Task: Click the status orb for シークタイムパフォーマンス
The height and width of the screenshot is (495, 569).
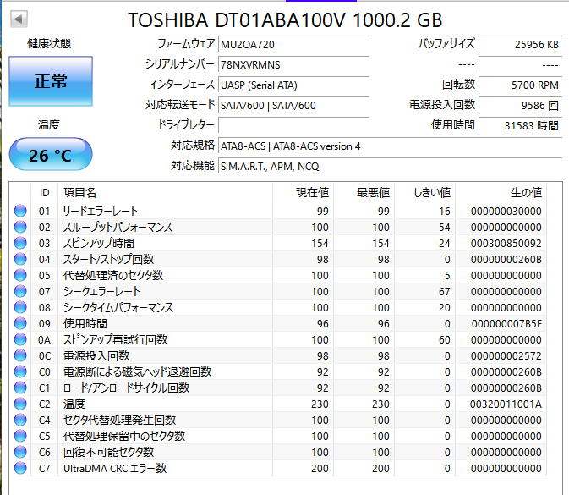Action: coord(20,307)
